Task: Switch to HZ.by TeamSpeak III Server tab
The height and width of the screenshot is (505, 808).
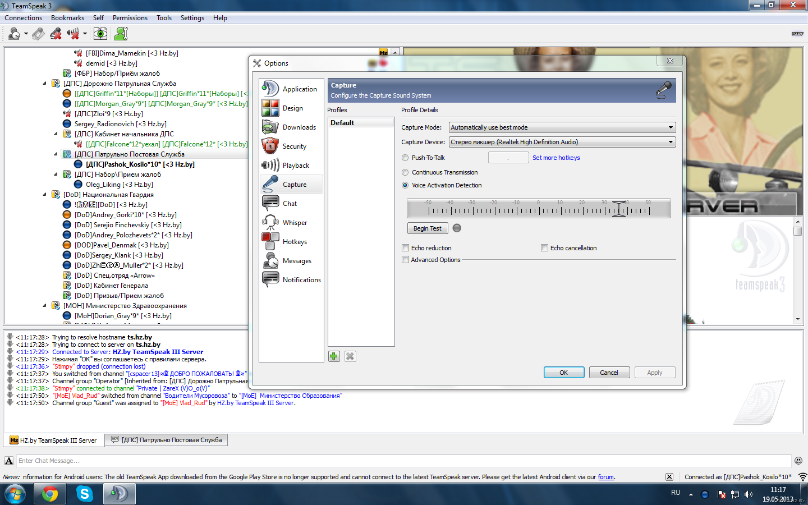Action: tap(53, 440)
